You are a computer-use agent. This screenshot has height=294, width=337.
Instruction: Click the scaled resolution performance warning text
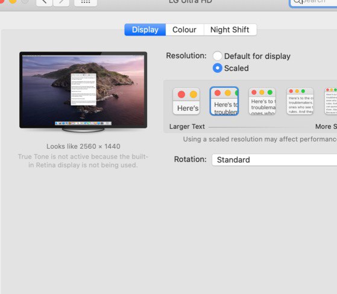tap(260, 139)
